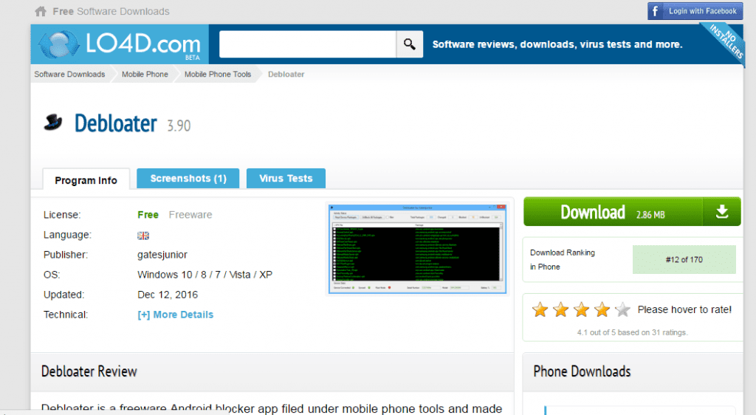The height and width of the screenshot is (415, 756).
Task: Switch to the Screenshots (1) tab
Action: (188, 179)
